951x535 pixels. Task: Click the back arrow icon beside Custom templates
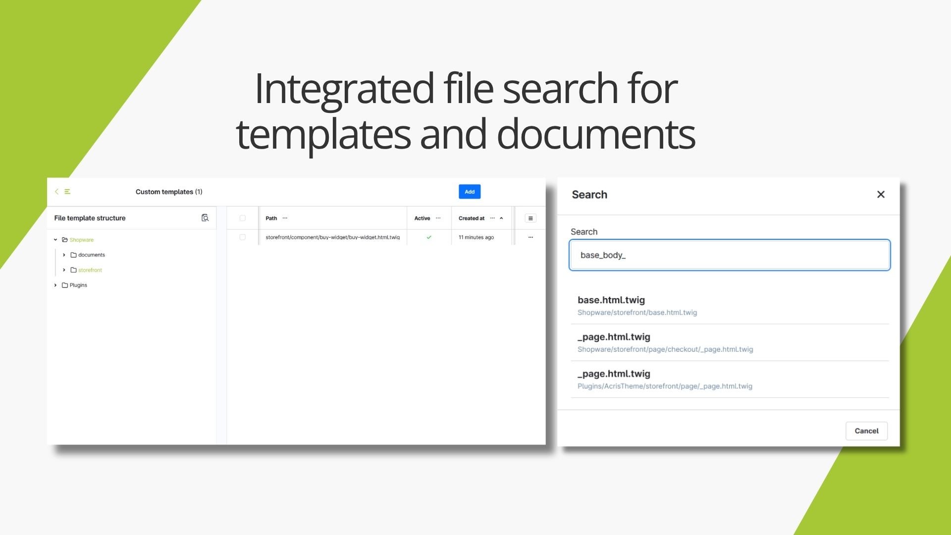coord(57,192)
